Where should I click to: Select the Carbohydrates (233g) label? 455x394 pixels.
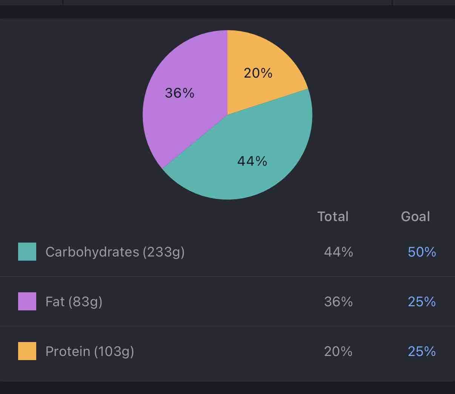[115, 252]
